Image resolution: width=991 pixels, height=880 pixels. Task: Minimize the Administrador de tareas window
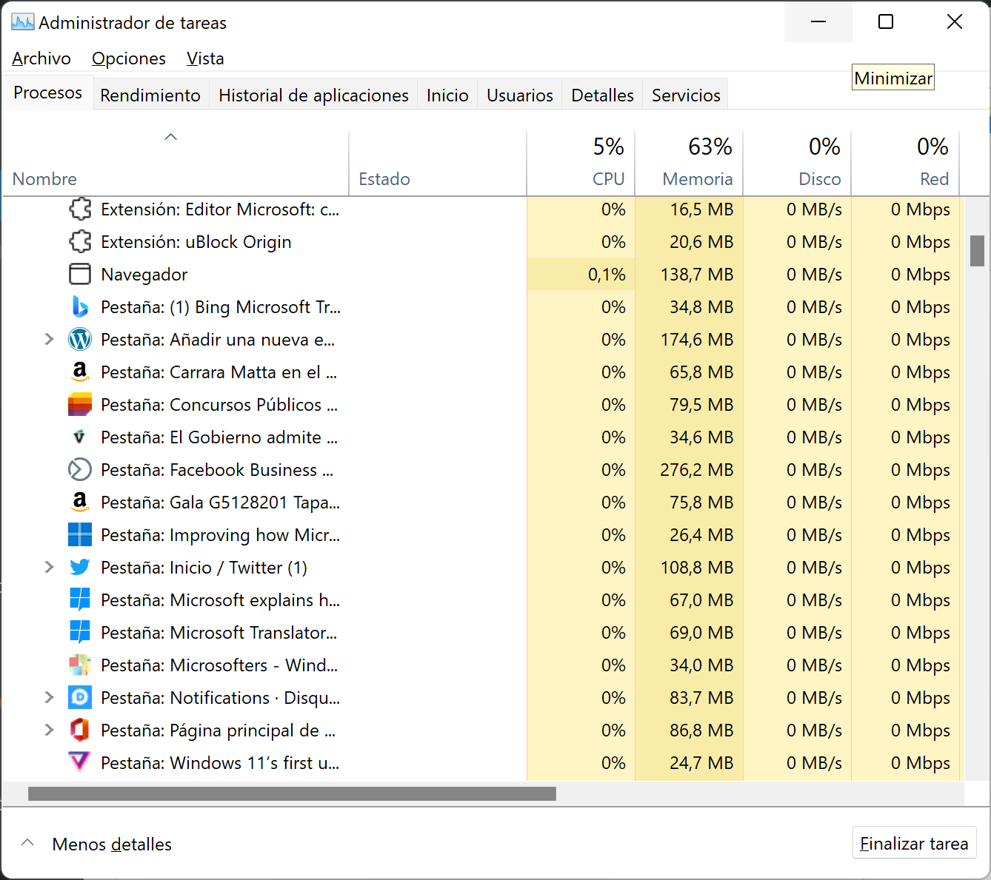pos(818,21)
